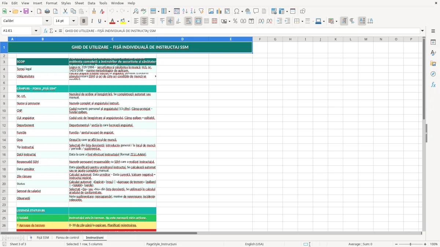
Task: Sort ascending with the A-Z icon
Action: tap(185, 11)
